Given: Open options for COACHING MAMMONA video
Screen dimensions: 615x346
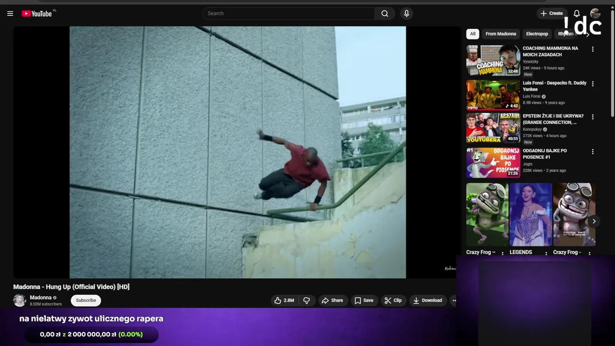Looking at the screenshot, I should click(x=592, y=49).
